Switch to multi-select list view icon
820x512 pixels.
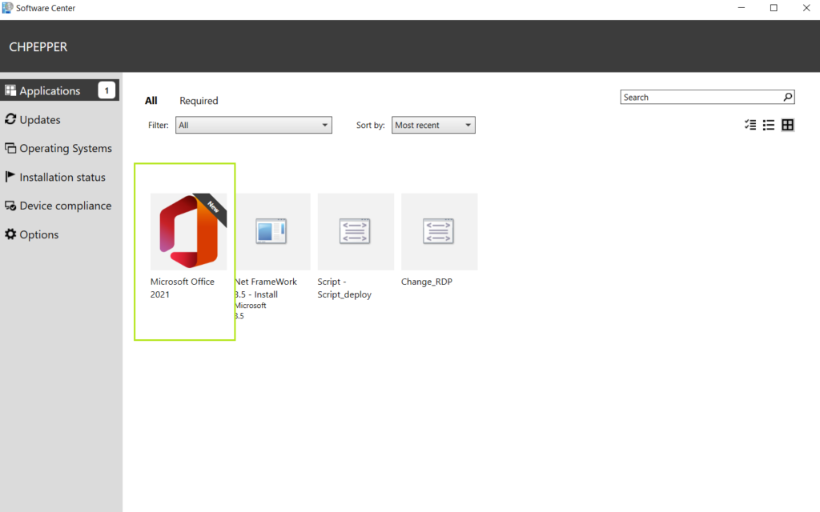[x=750, y=125]
